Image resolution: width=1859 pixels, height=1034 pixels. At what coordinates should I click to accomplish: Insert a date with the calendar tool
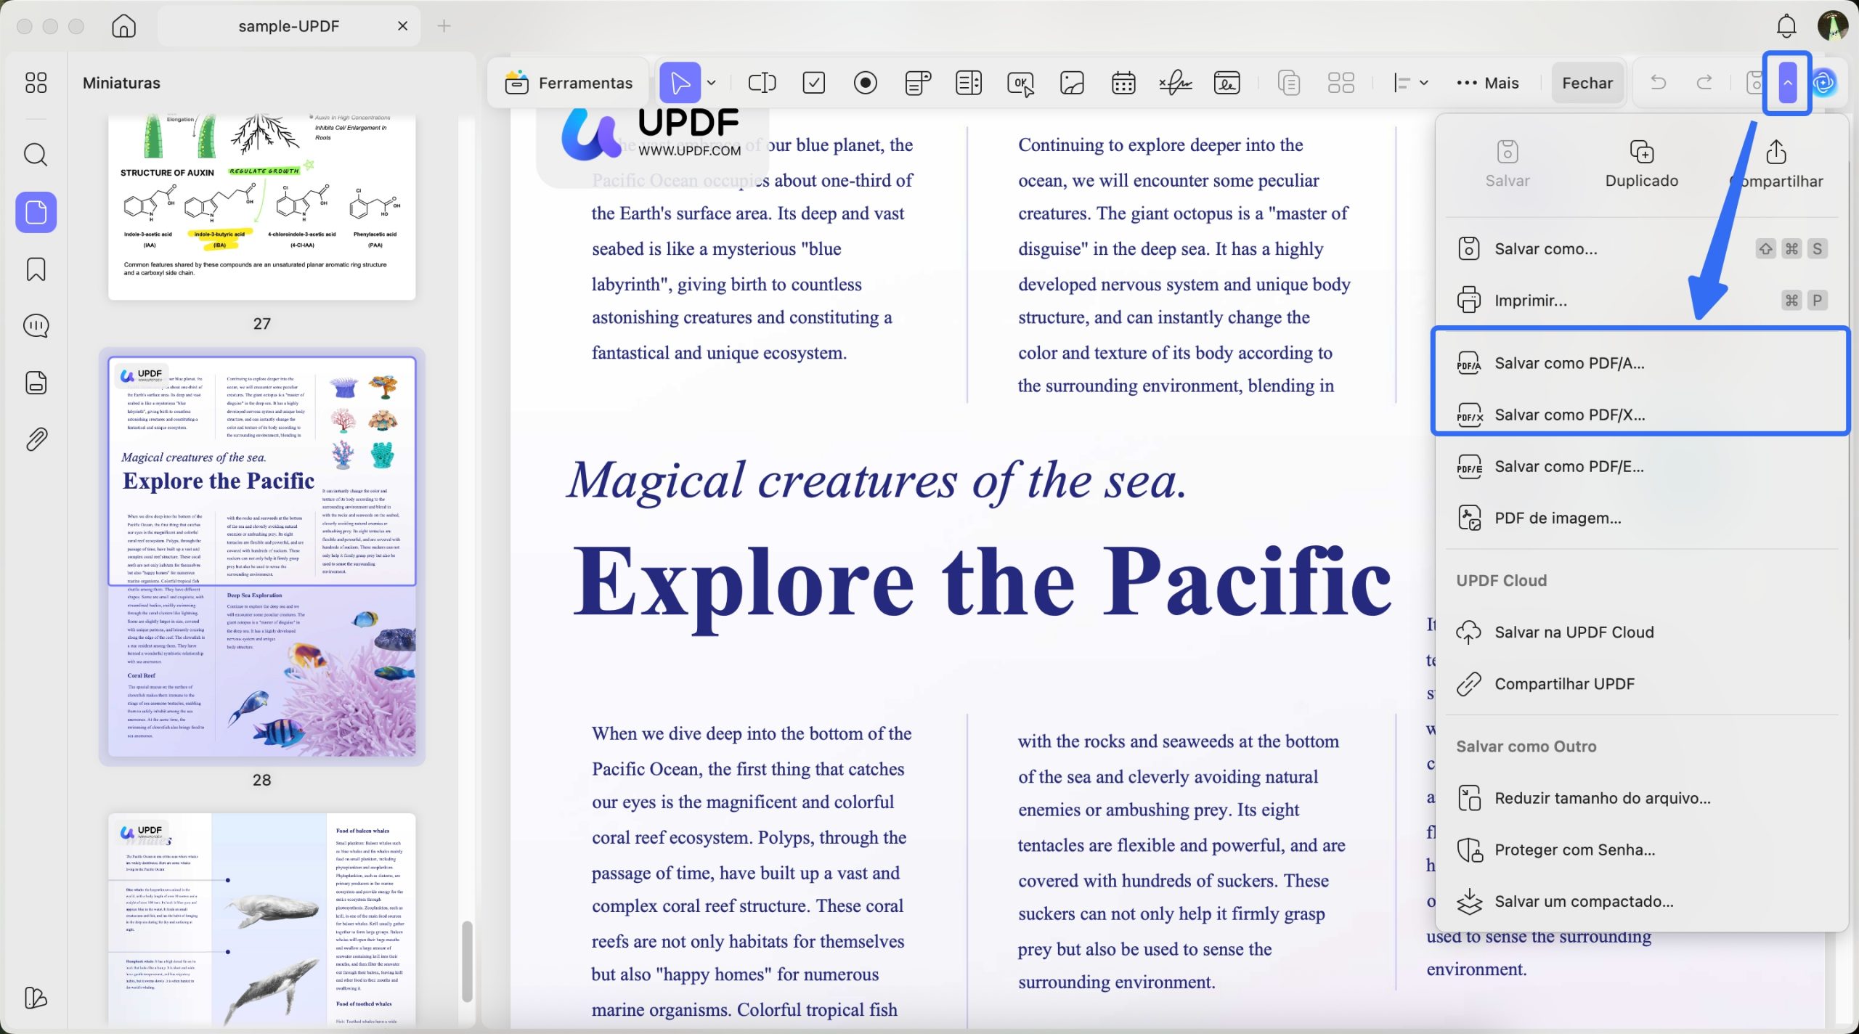pyautogui.click(x=1123, y=82)
